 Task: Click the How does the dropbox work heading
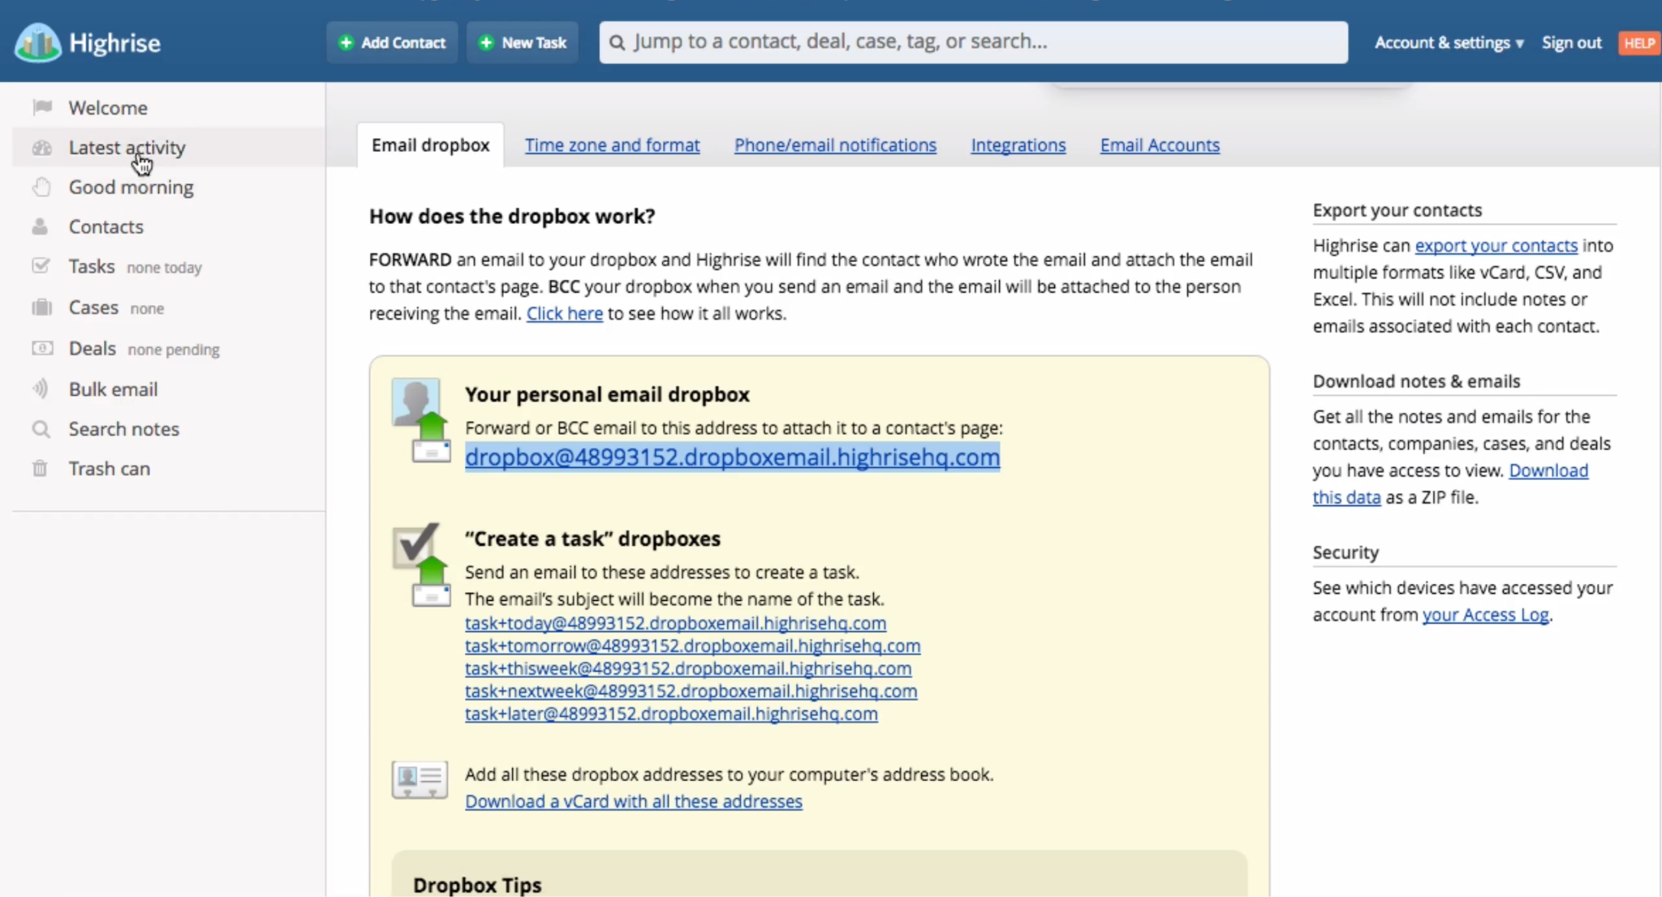pos(512,217)
